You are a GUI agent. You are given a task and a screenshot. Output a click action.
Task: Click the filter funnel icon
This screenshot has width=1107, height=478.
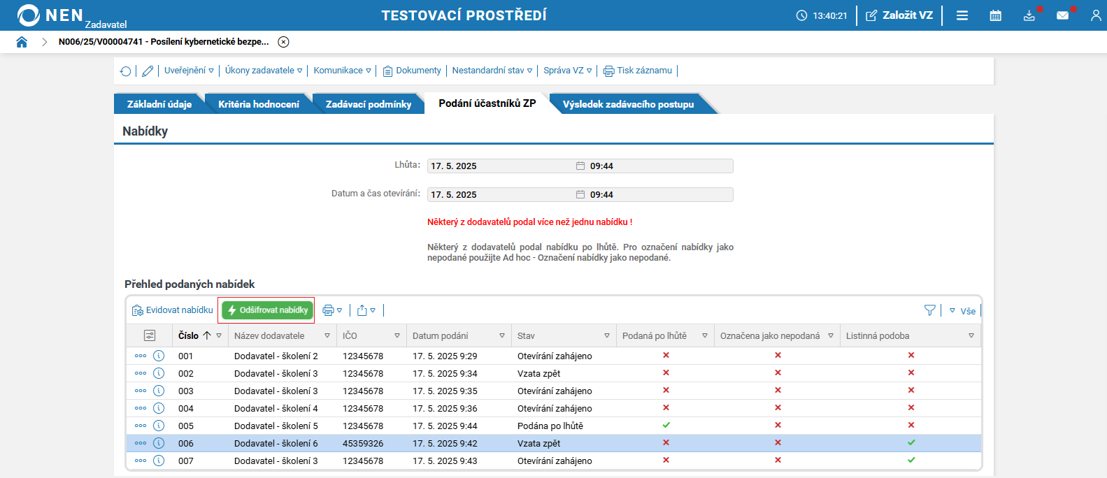pos(929,310)
